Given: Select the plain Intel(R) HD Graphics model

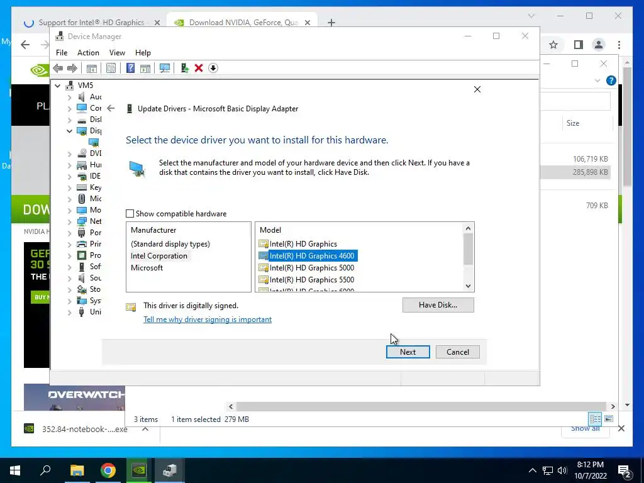Looking at the screenshot, I should coord(303,244).
